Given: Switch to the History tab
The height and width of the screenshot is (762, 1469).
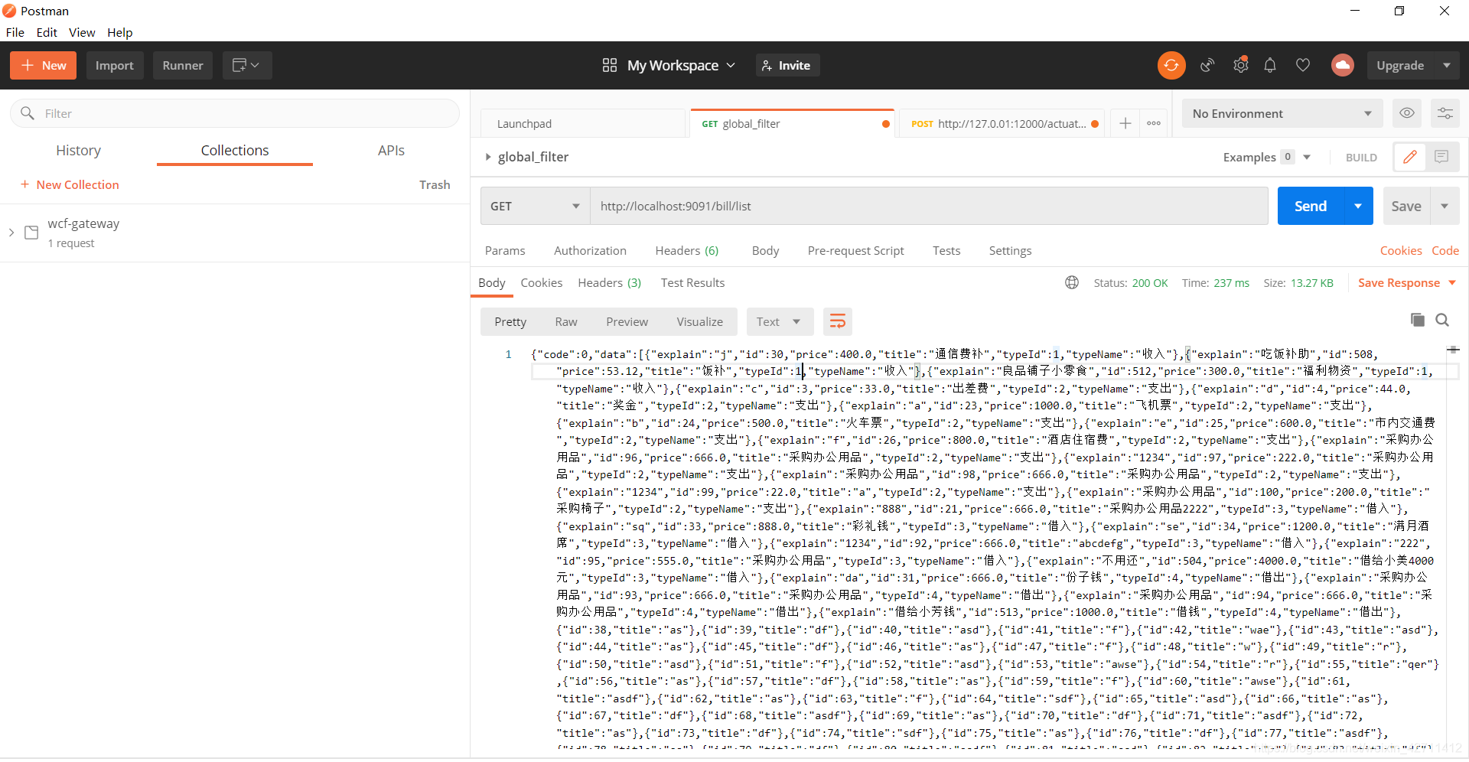Looking at the screenshot, I should pyautogui.click(x=78, y=150).
